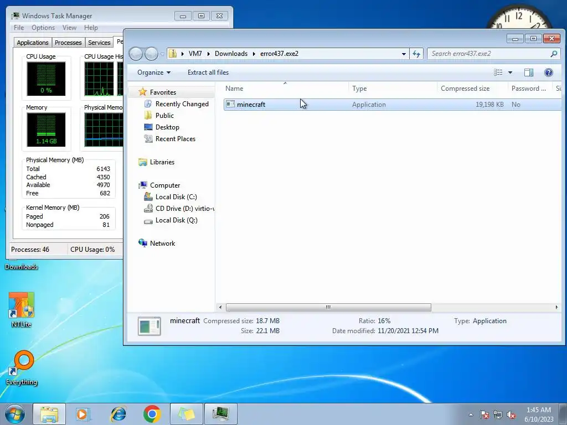
Task: Open Task Manager Help menu
Action: (91, 28)
